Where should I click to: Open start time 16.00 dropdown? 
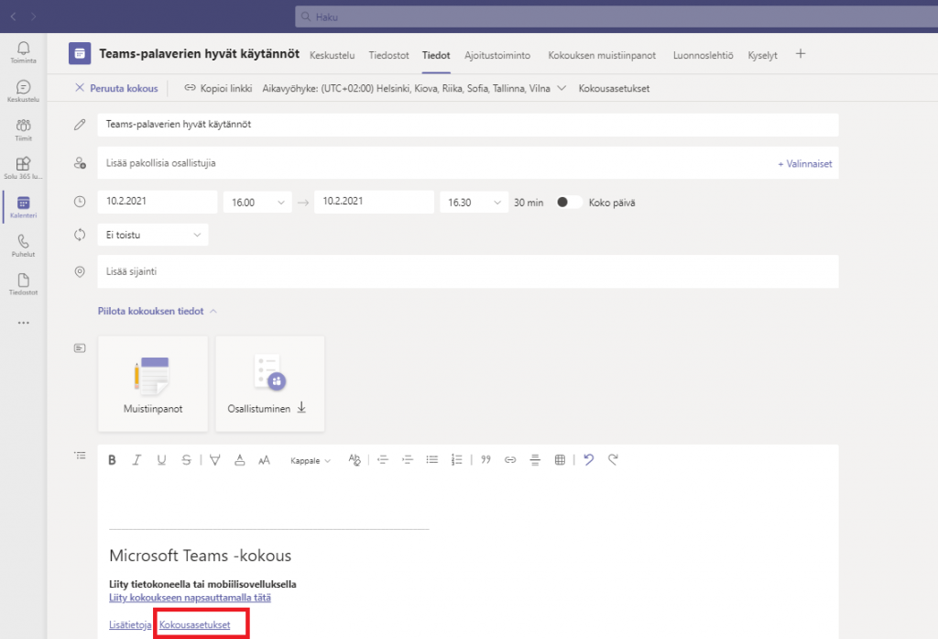pos(257,203)
